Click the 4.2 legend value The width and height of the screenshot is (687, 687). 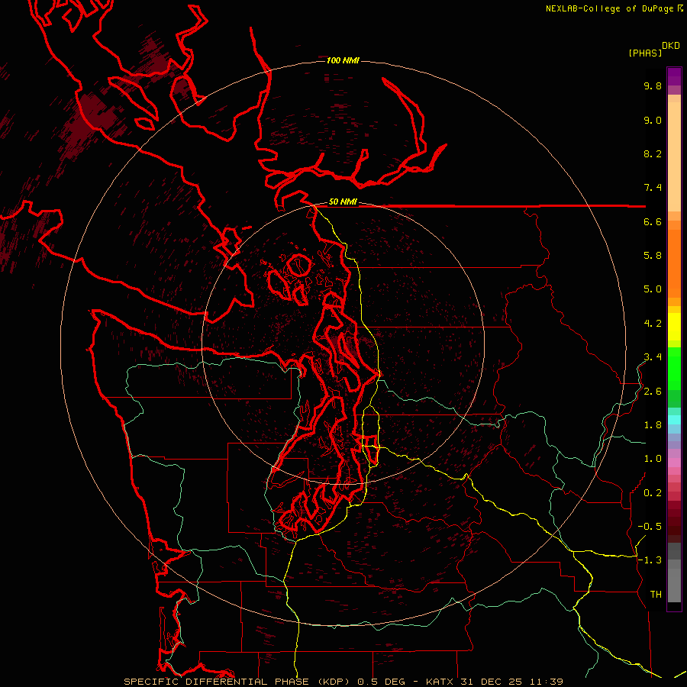tap(653, 324)
